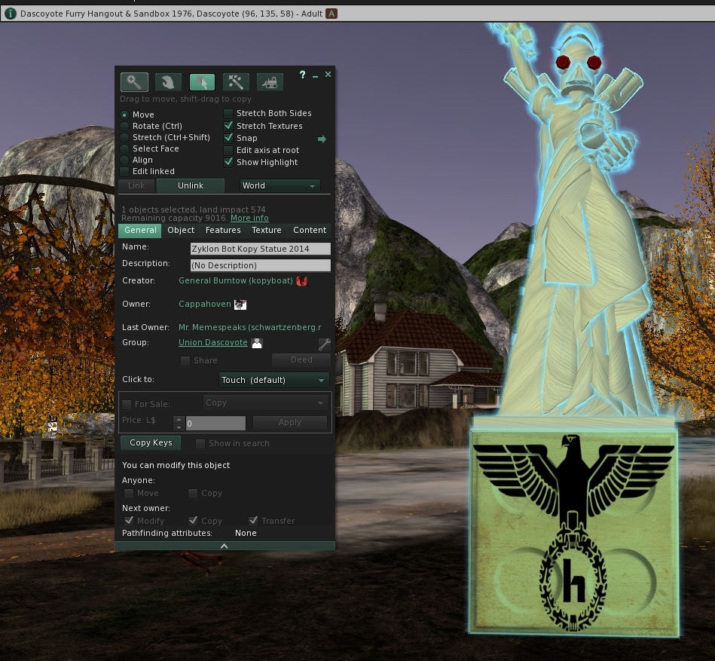Click the wrench icon to set group
The height and width of the screenshot is (661, 715).
[x=324, y=344]
